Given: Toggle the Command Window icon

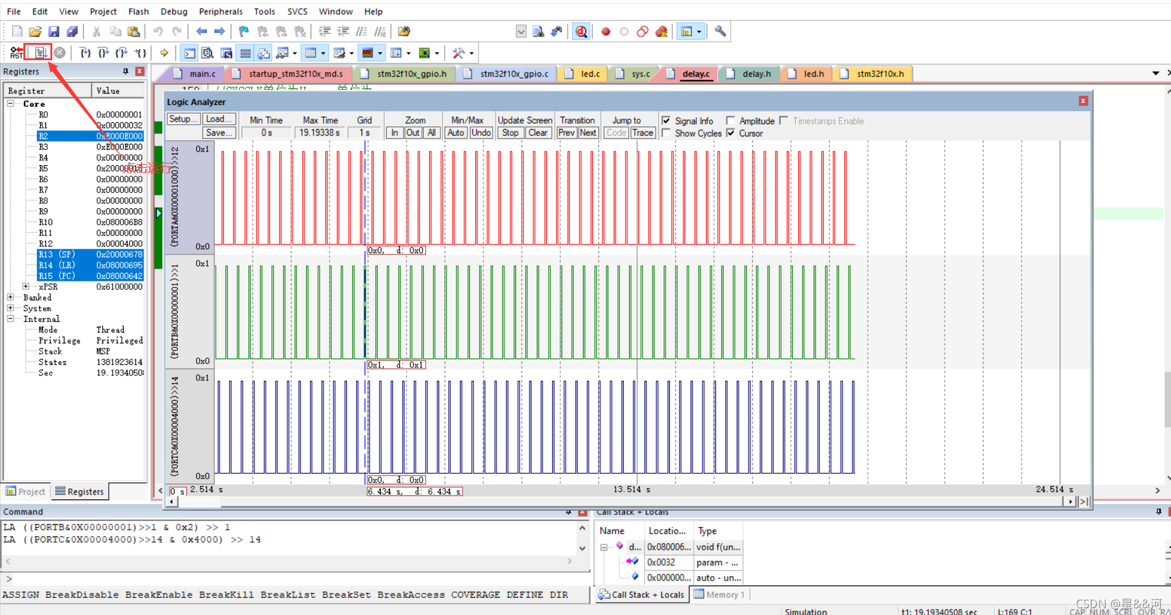Looking at the screenshot, I should (x=190, y=53).
